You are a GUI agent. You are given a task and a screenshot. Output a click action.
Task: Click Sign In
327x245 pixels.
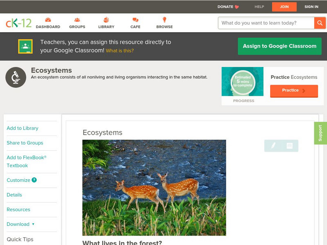[x=311, y=7]
